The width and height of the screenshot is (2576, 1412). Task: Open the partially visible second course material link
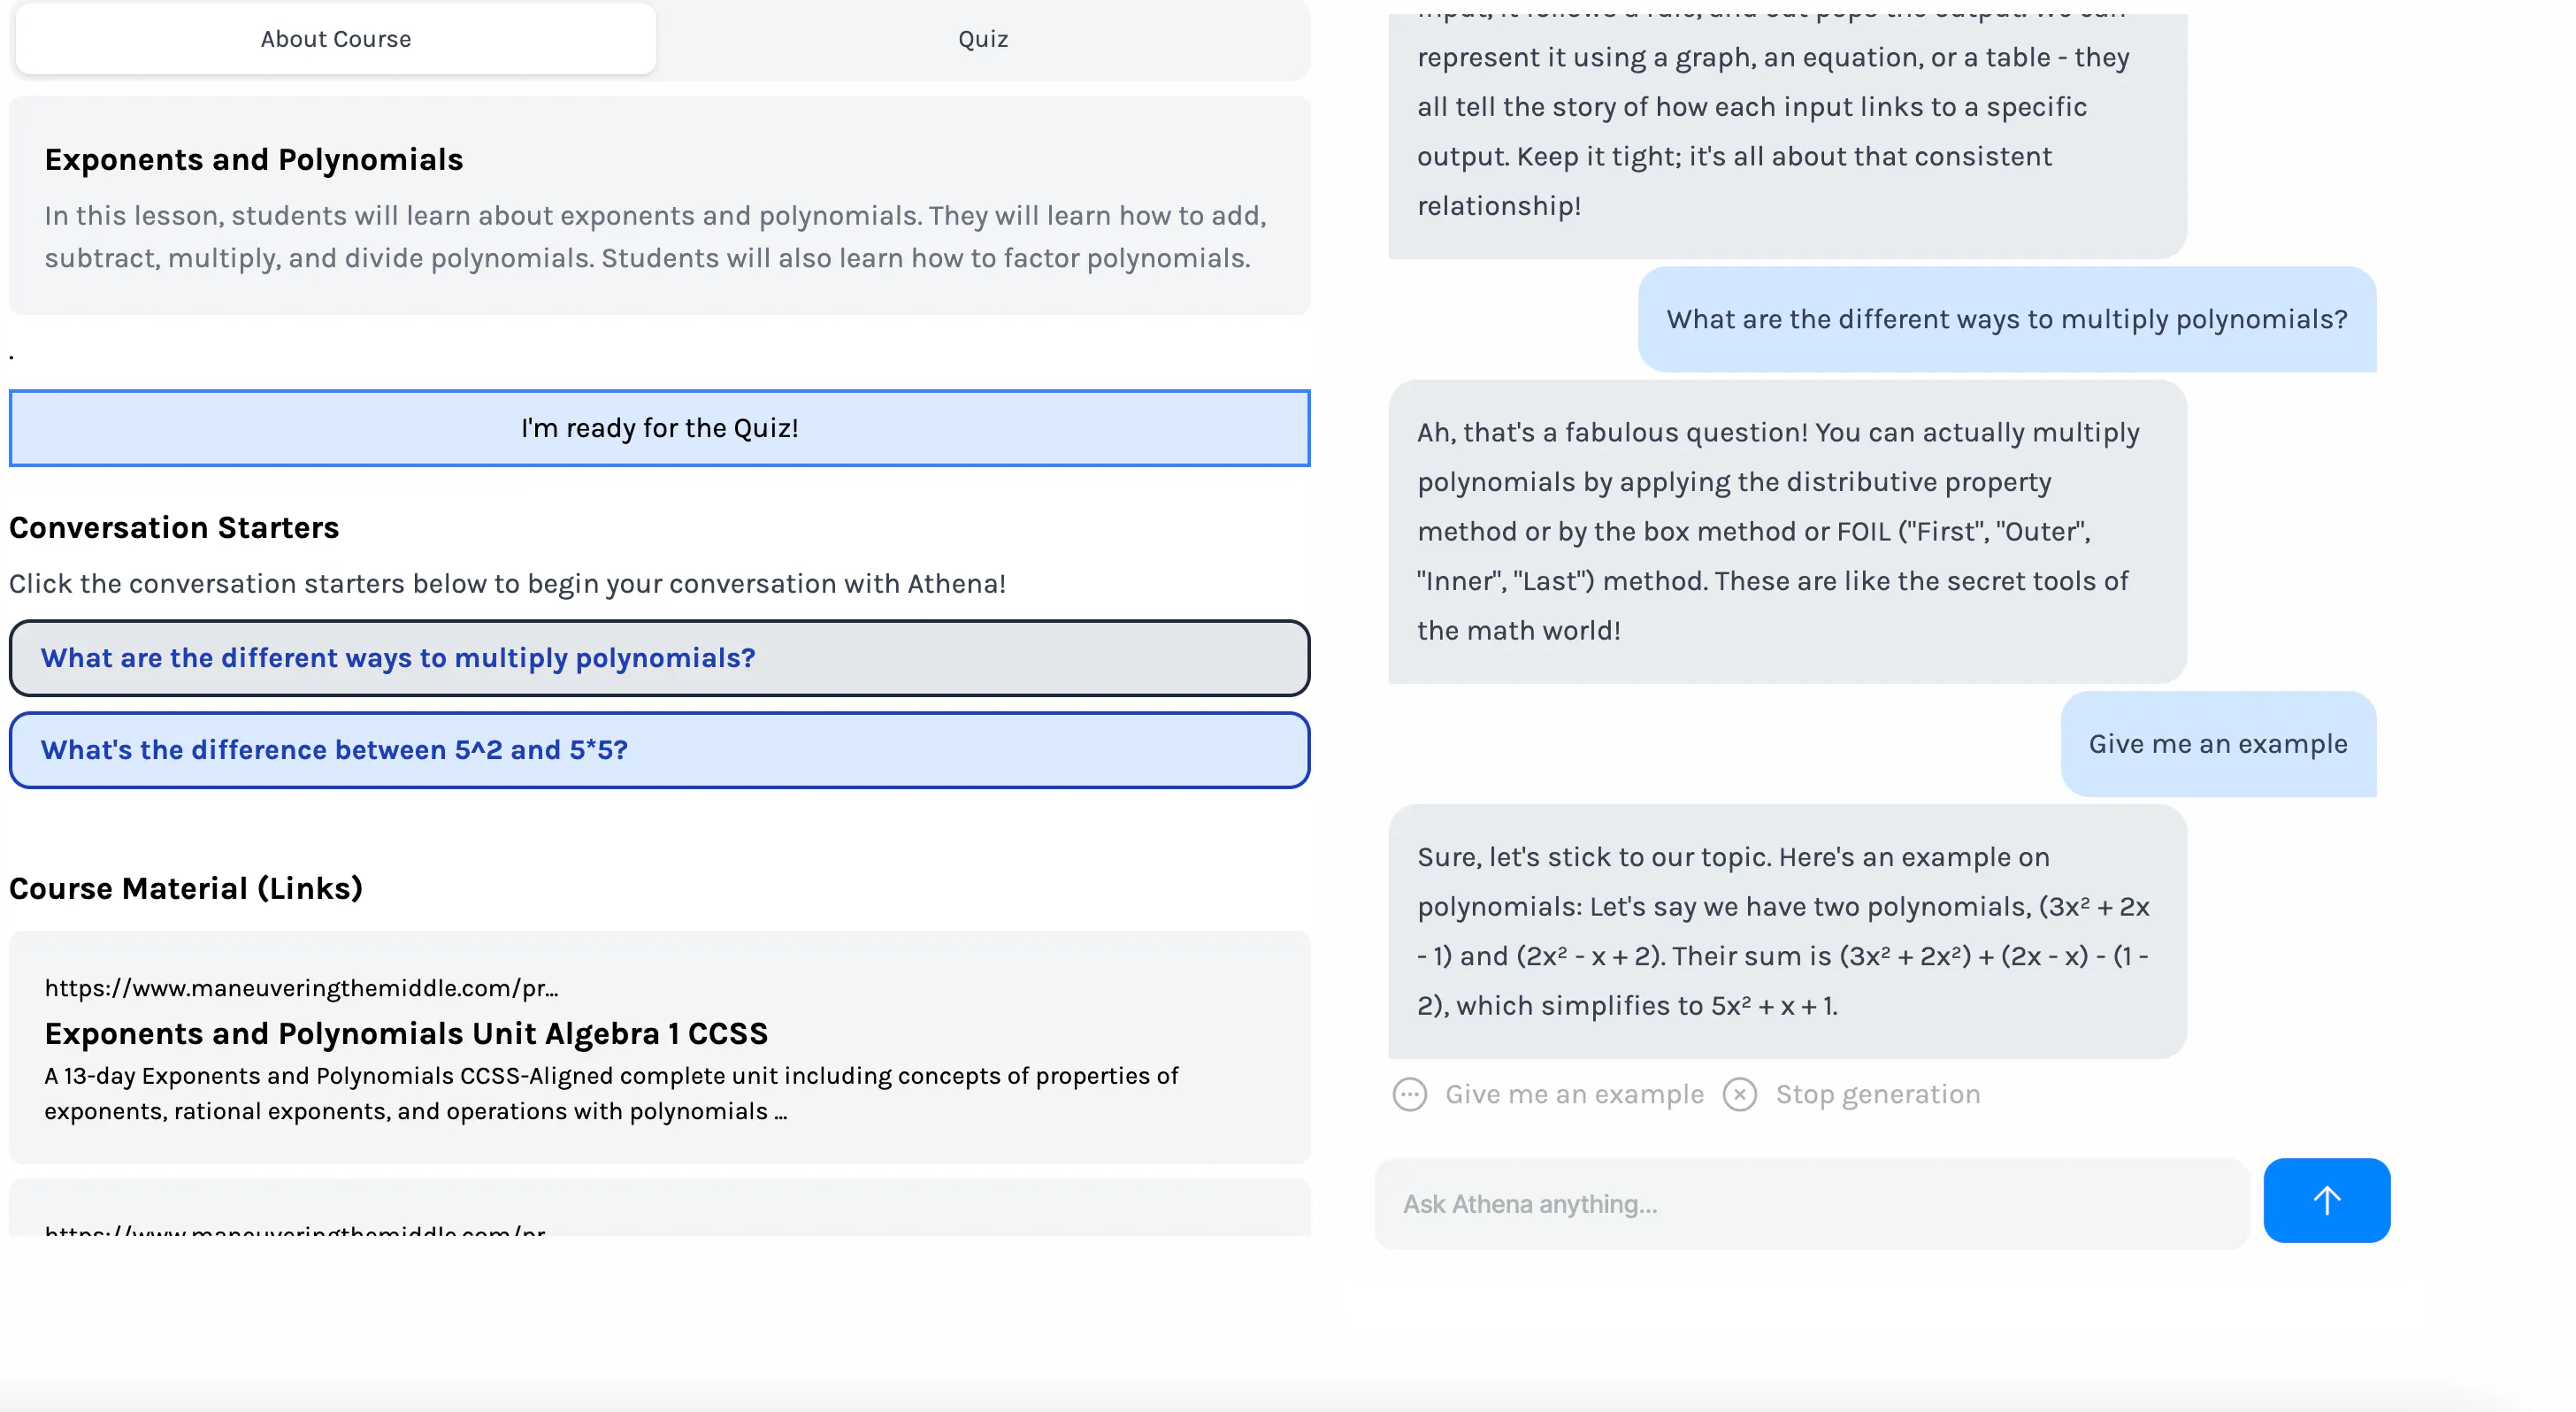coord(659,1208)
